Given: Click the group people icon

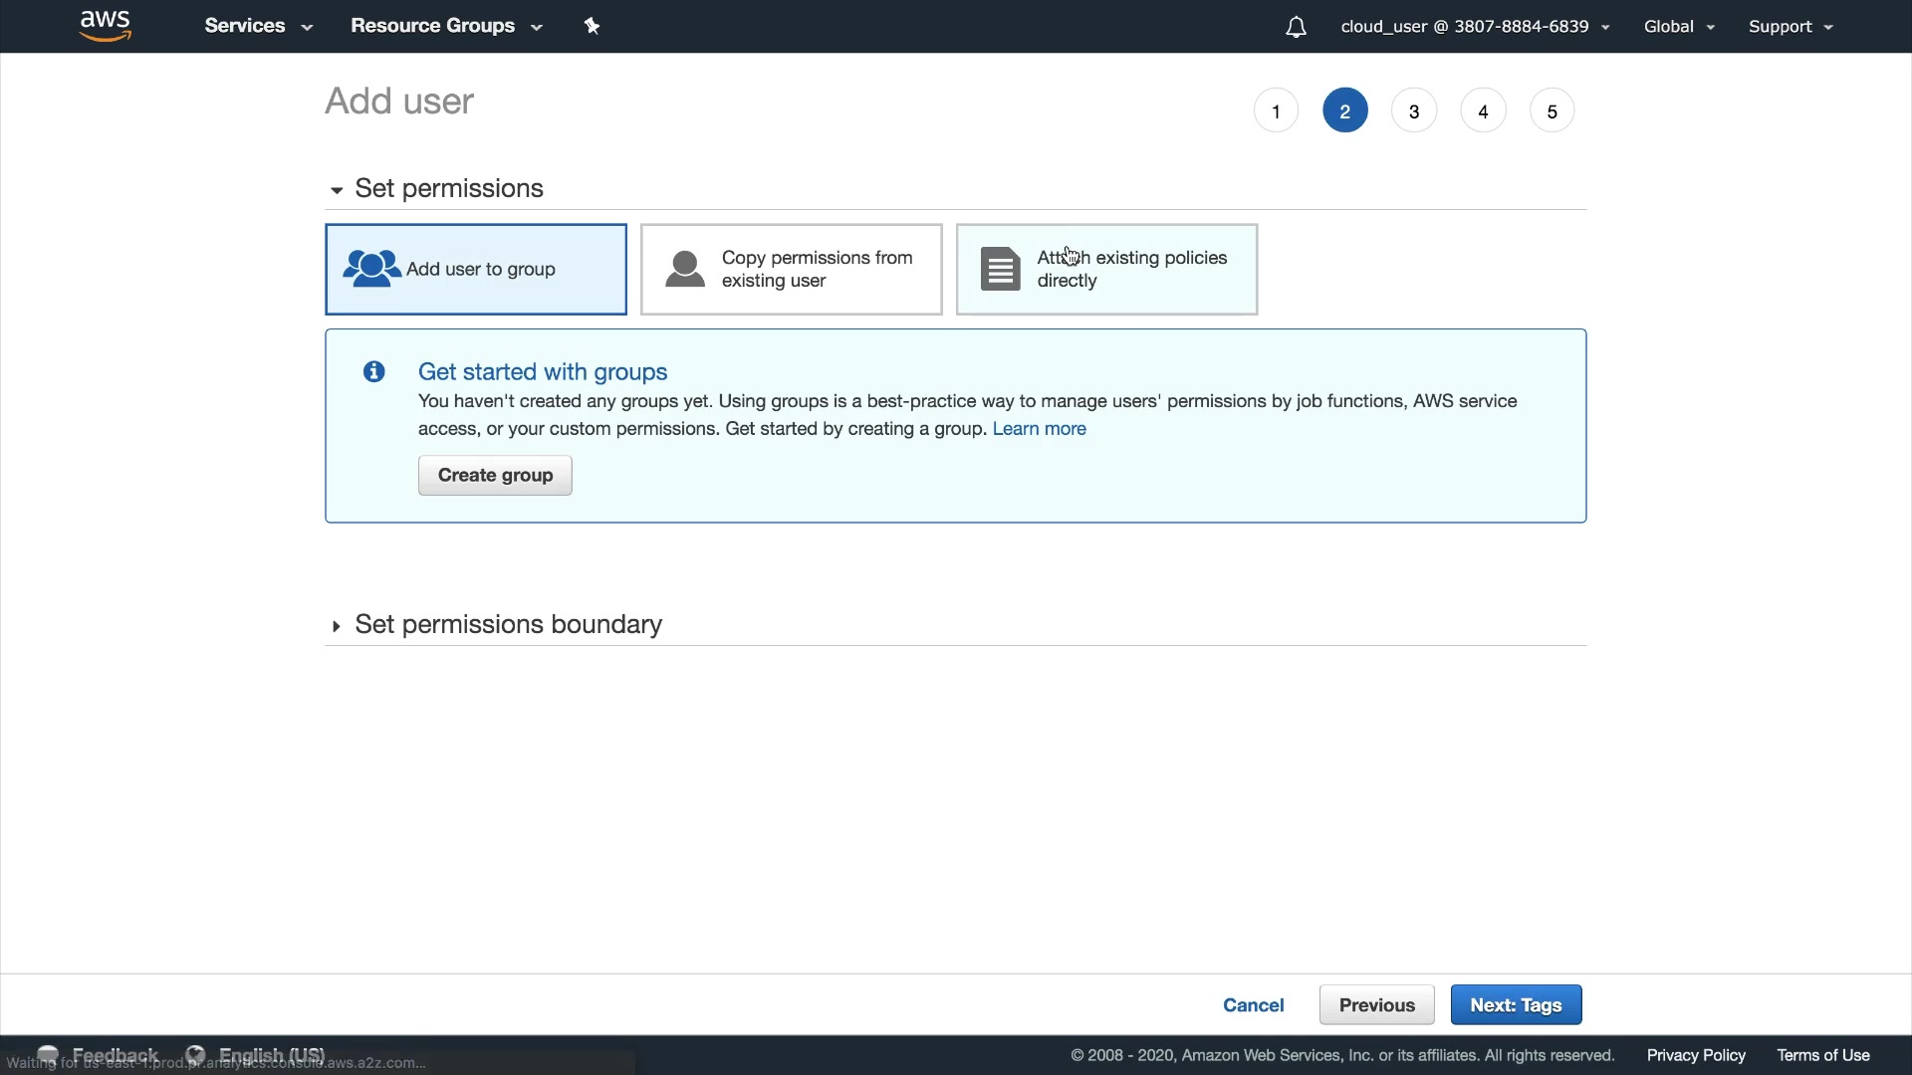Looking at the screenshot, I should (x=370, y=269).
